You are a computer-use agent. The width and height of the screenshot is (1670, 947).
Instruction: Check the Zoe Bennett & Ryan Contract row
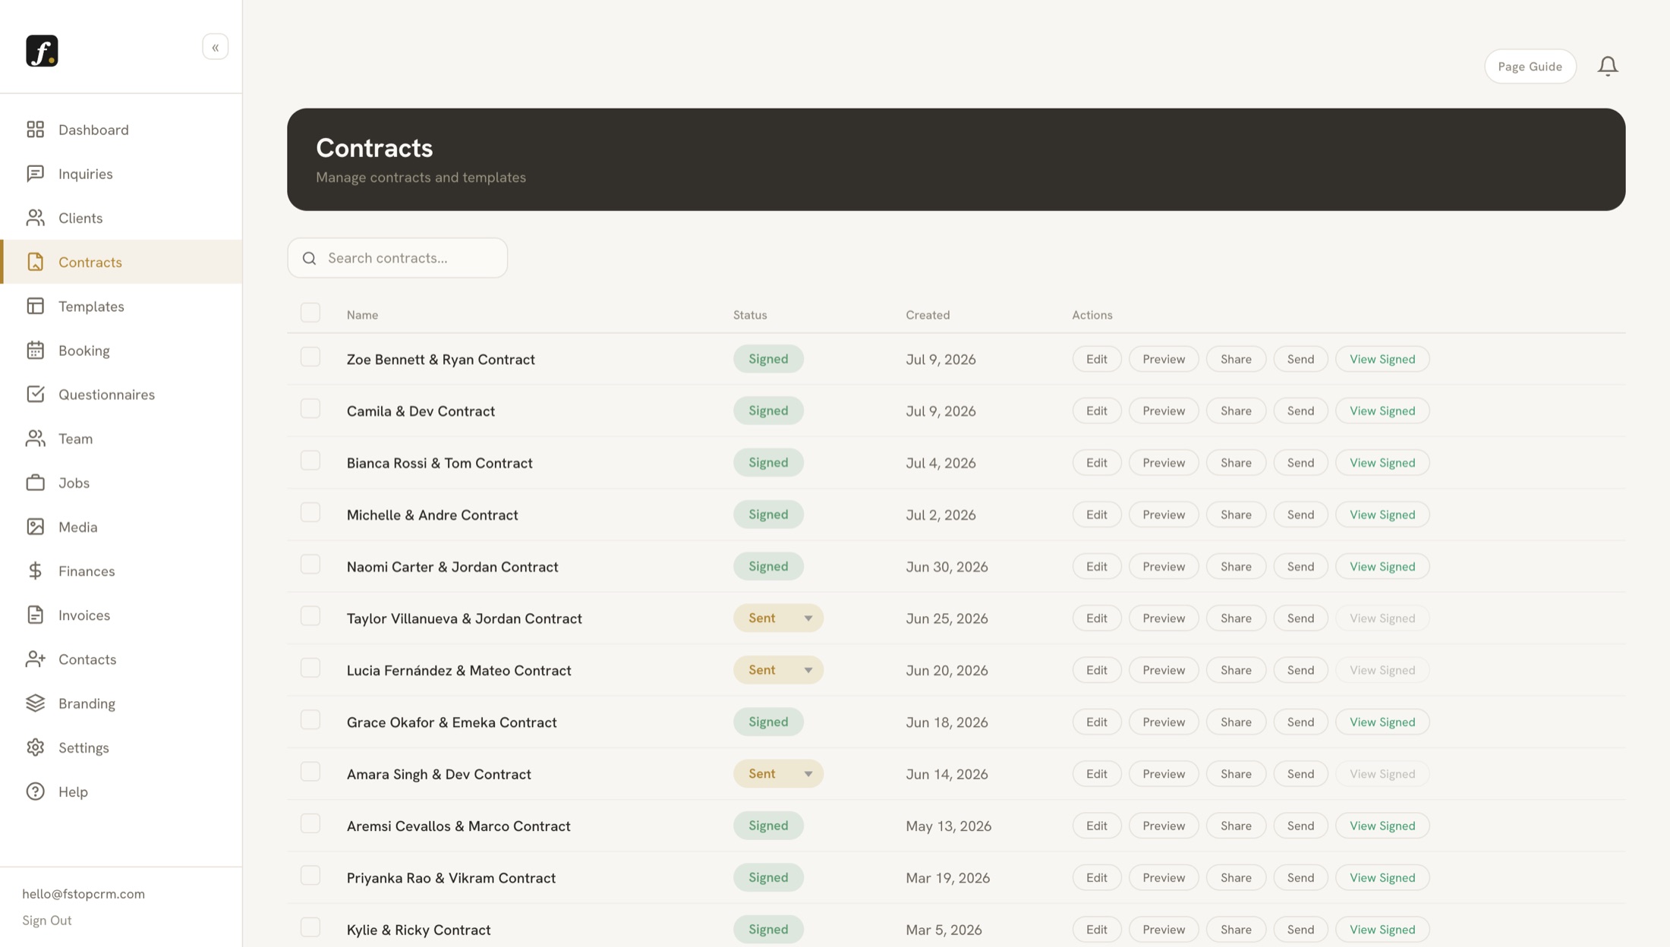(310, 357)
